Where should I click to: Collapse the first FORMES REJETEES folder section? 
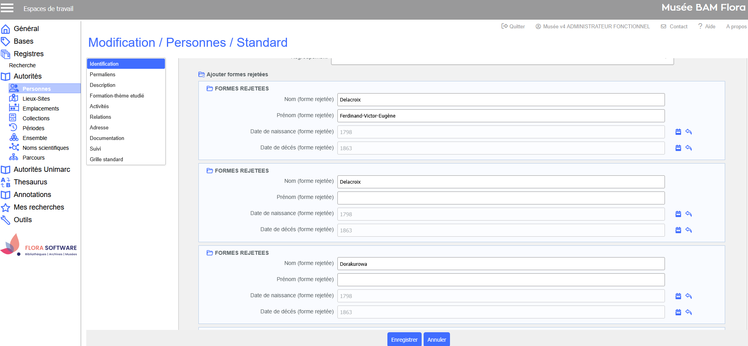[x=210, y=88]
